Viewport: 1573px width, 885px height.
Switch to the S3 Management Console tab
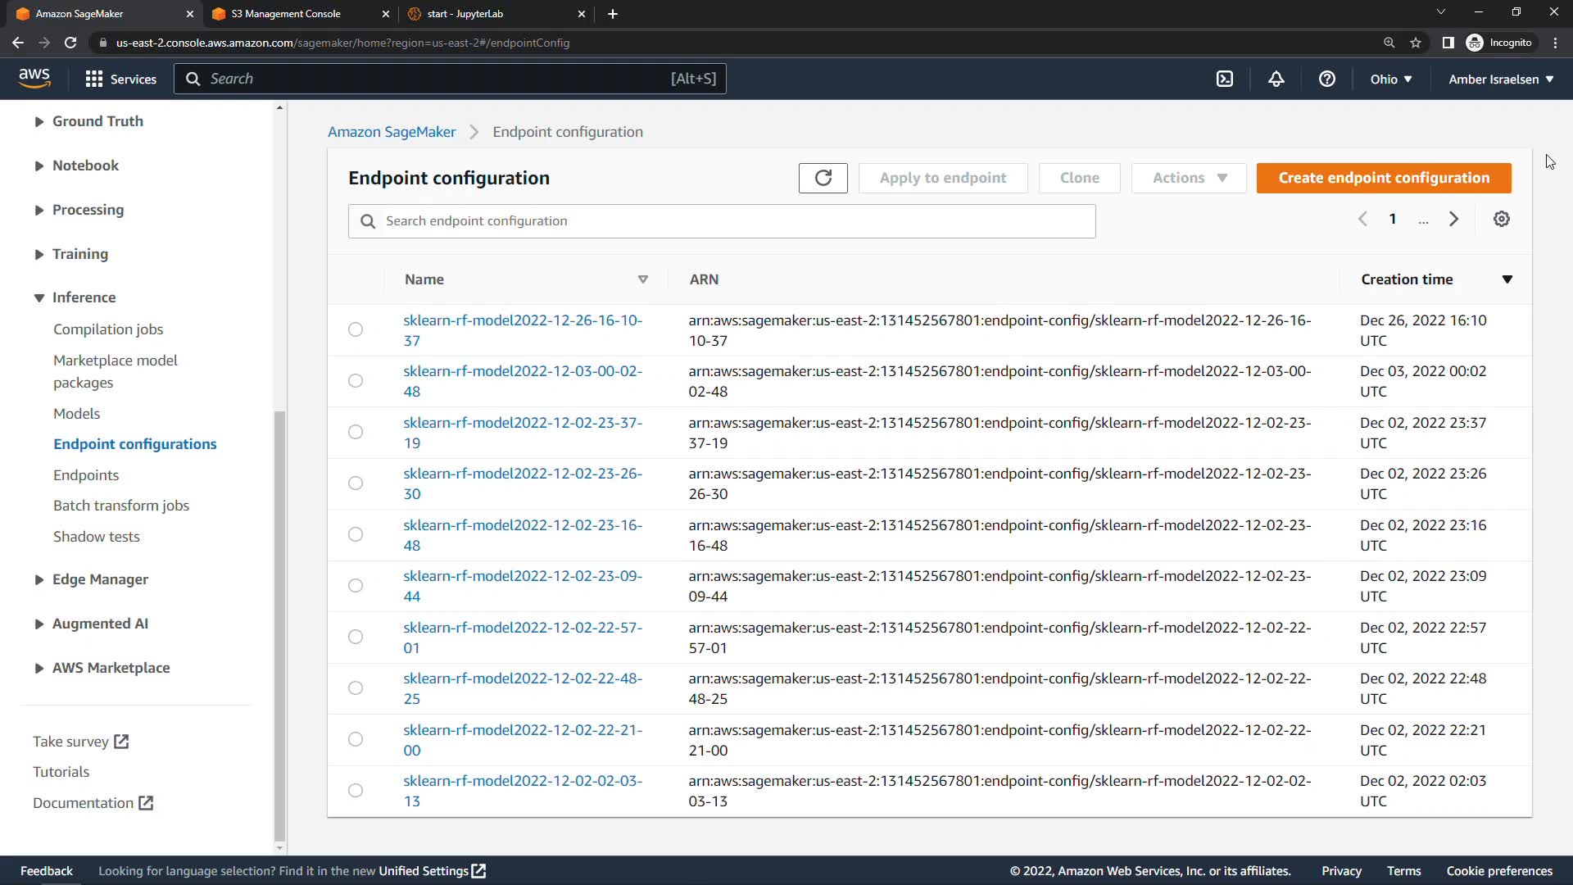(x=287, y=14)
